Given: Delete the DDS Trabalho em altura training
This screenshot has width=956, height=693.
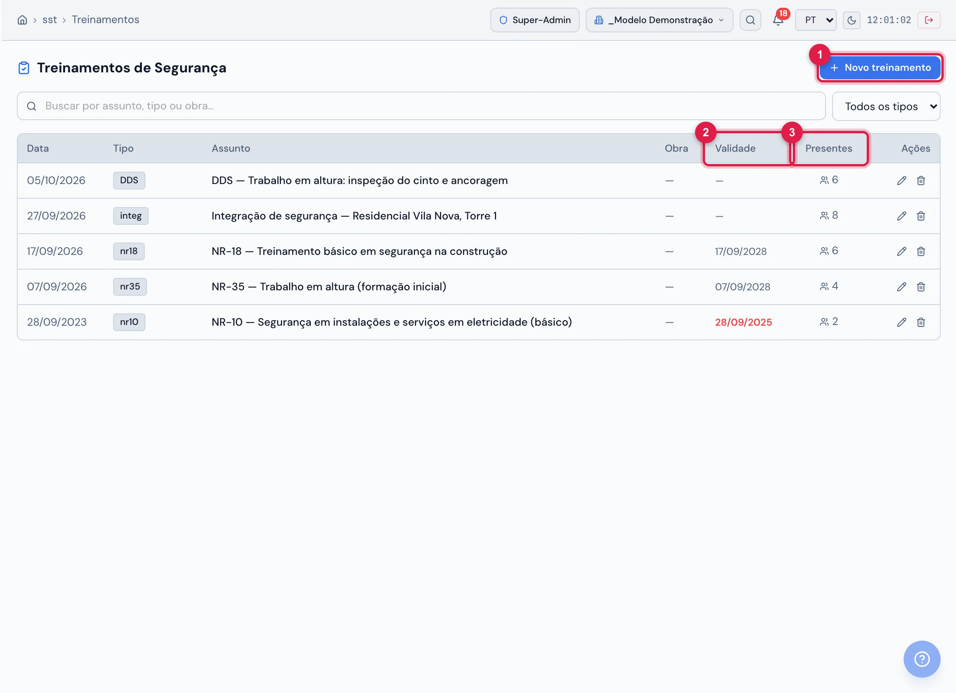Looking at the screenshot, I should 921,181.
